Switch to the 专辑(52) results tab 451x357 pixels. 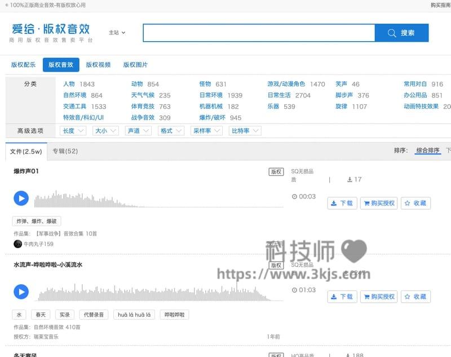65,151
